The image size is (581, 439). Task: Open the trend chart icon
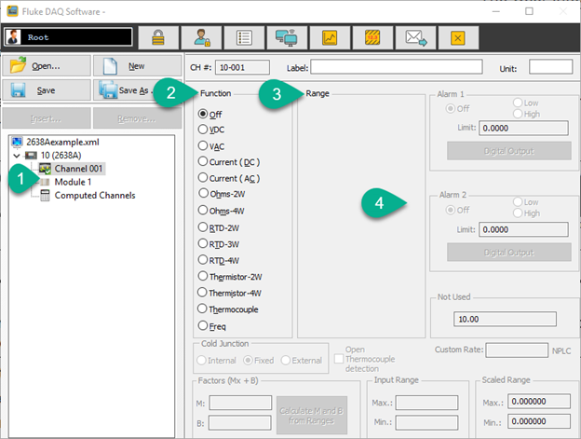[330, 37]
